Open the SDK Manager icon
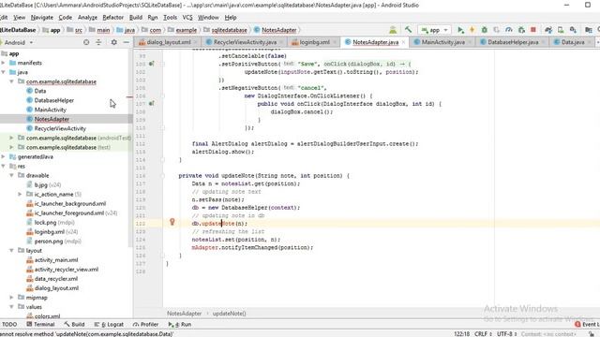 (x=573, y=30)
